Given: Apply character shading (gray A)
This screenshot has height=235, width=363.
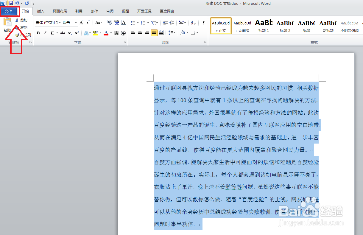Looking at the screenshot, I should 116,33.
